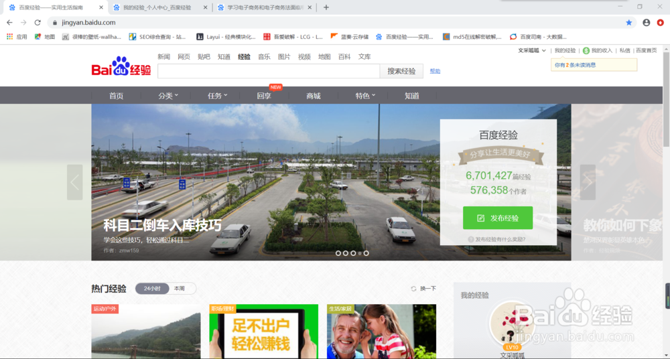Click the 科目二倒车入库技巧 banner title
This screenshot has height=359, width=670.
tap(162, 225)
